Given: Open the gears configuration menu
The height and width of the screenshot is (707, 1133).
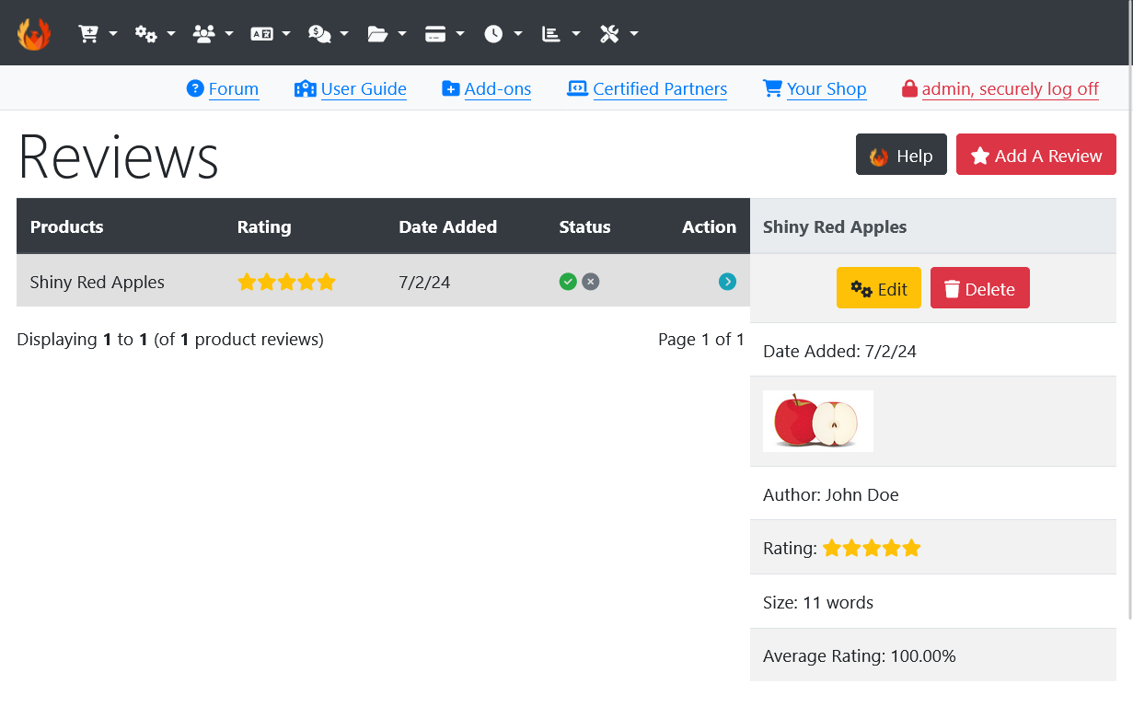Looking at the screenshot, I should [155, 34].
